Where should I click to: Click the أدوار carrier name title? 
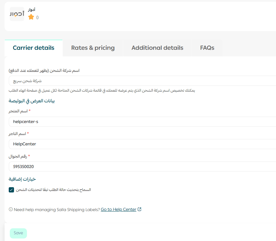click(x=31, y=10)
